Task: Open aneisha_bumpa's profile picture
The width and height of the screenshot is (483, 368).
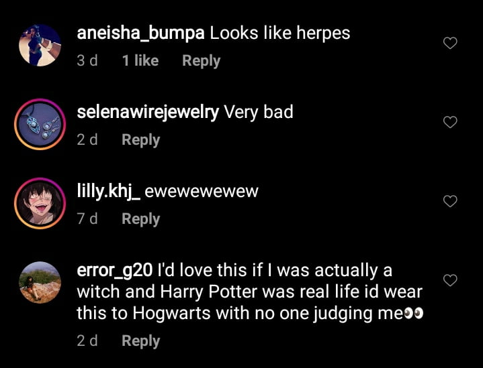Action: (x=40, y=46)
